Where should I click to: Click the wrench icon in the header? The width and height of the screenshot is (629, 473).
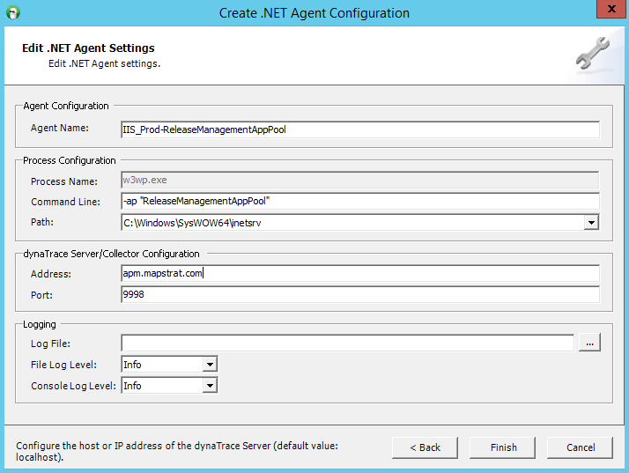[x=592, y=55]
